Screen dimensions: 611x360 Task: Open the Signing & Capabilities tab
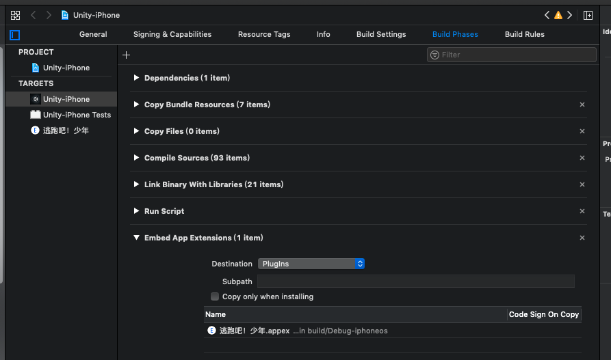[172, 34]
